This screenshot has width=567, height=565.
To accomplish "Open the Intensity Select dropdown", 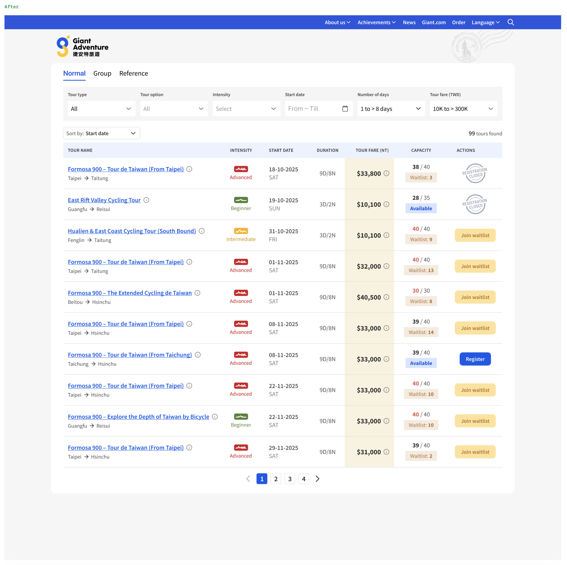I will click(246, 108).
